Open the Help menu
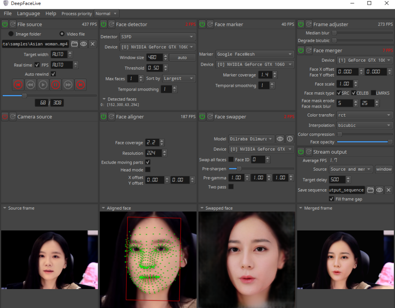 coord(51,14)
